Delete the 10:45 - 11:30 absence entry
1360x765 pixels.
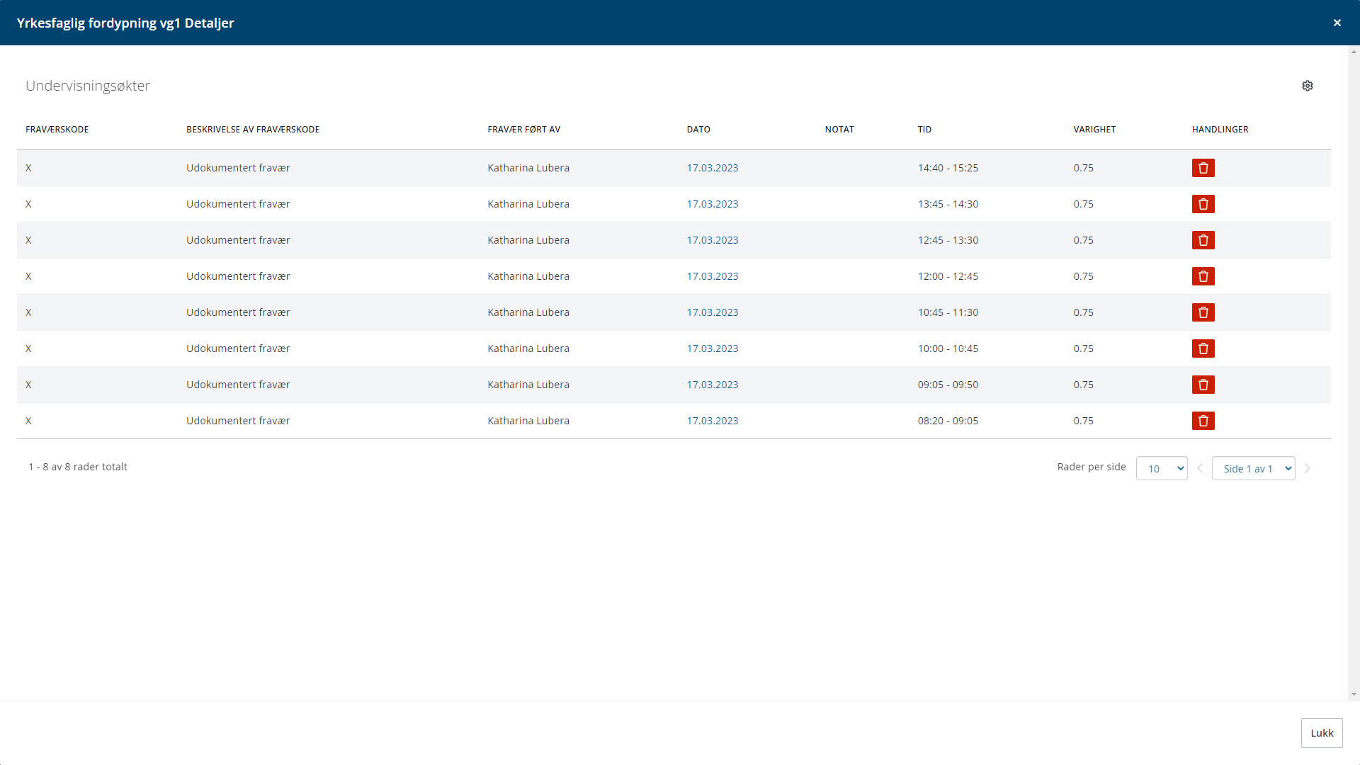(1203, 312)
